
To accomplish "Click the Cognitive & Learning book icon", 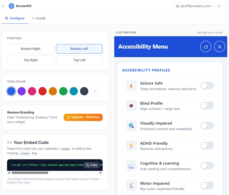I will point(131,166).
